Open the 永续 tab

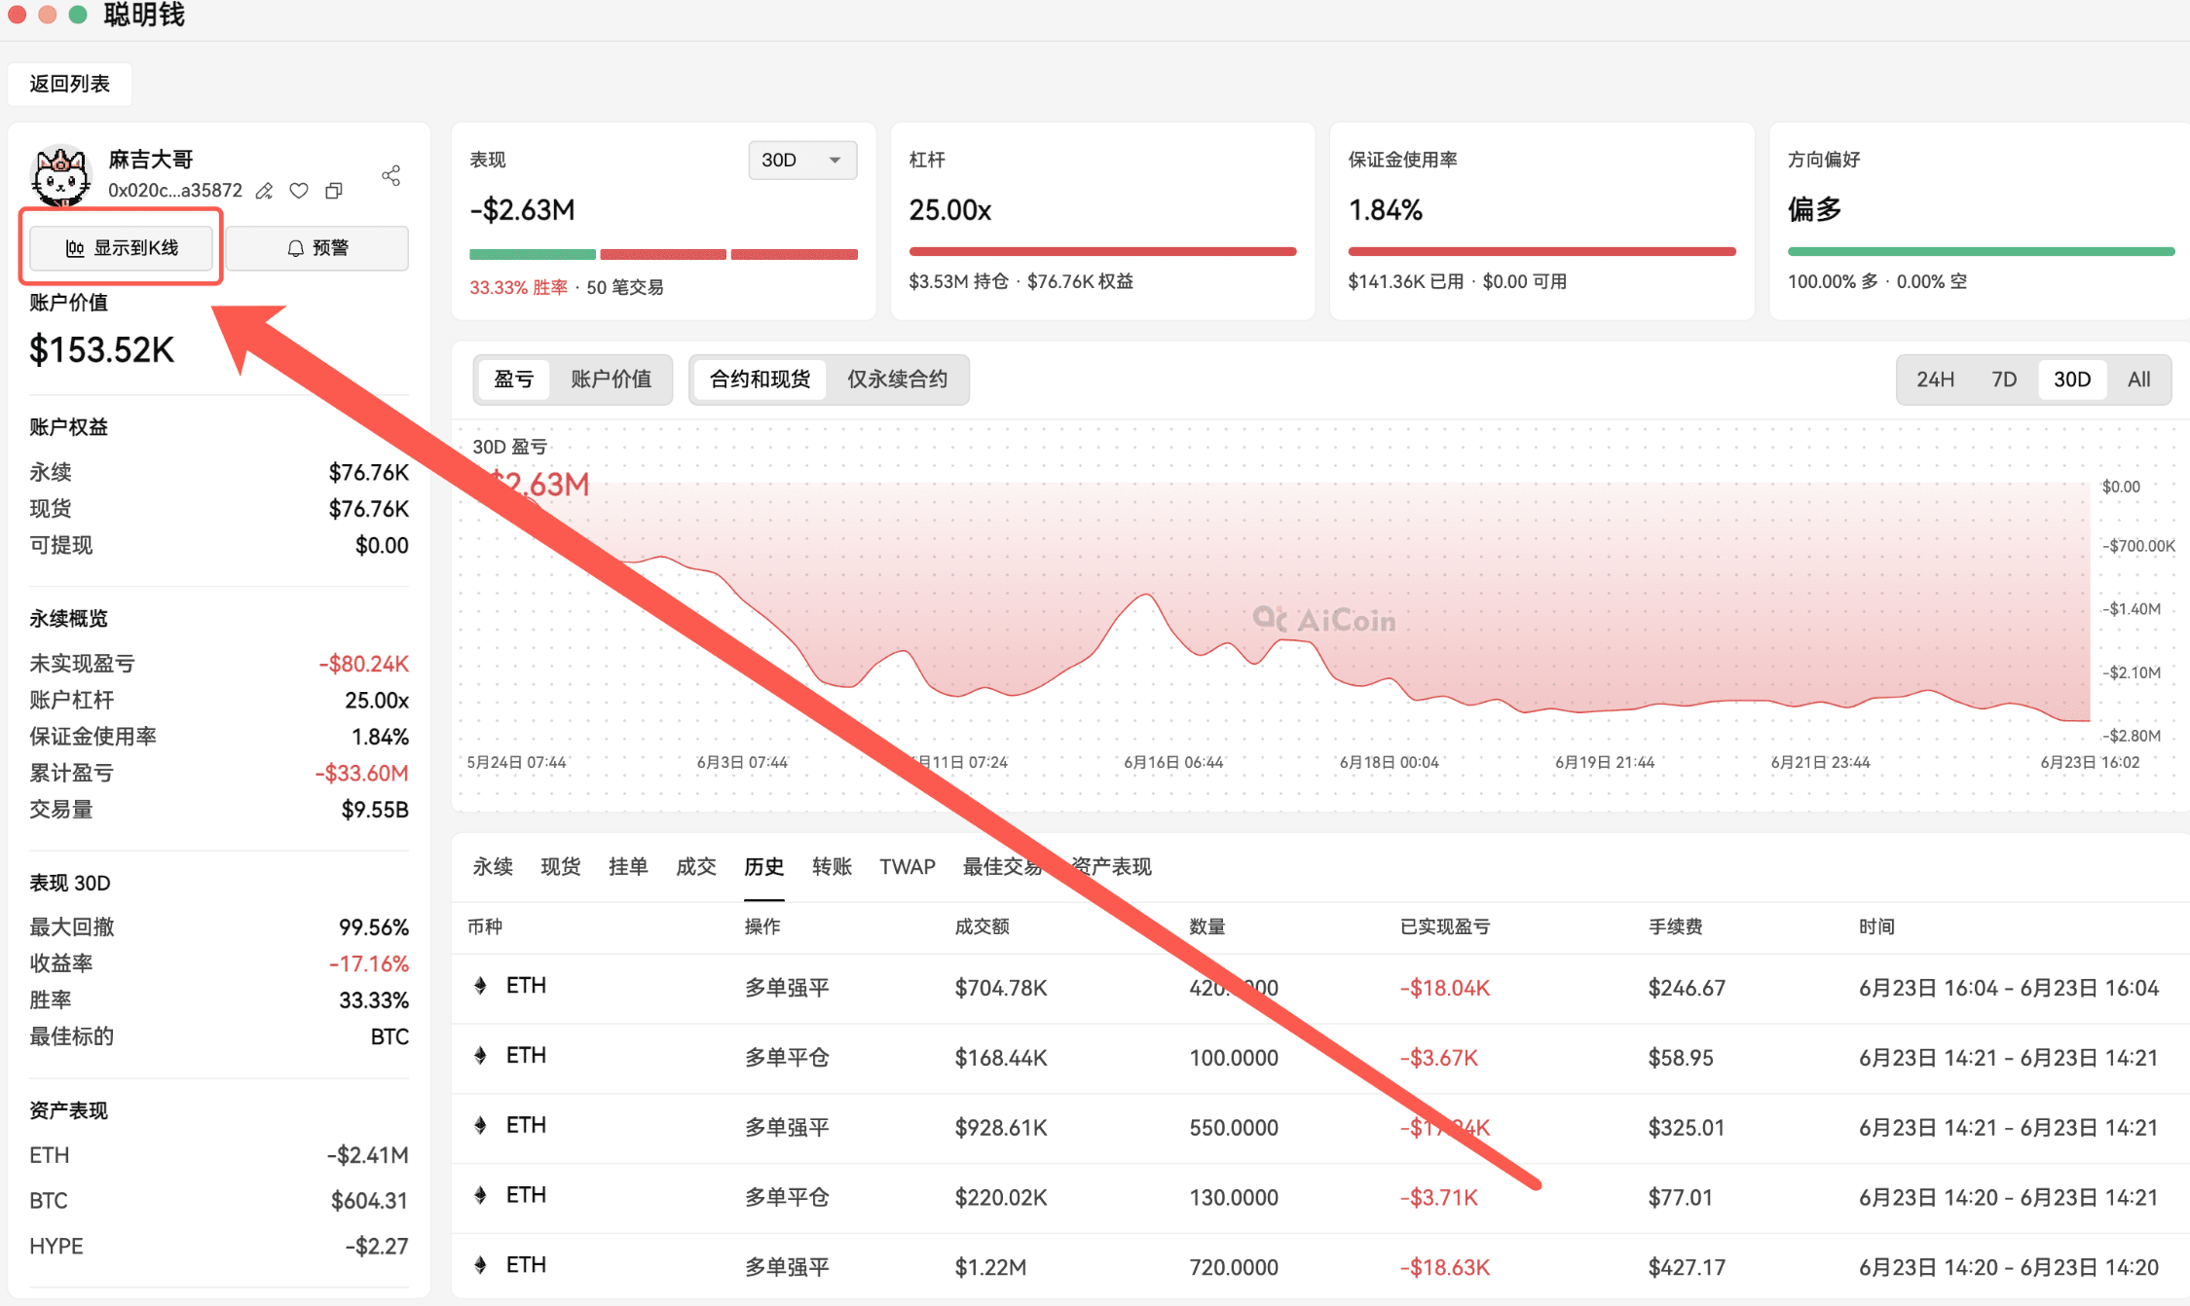(x=493, y=866)
